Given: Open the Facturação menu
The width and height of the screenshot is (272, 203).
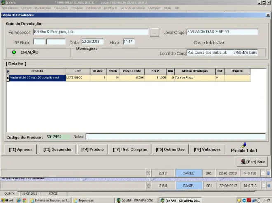Looking at the screenshot, I should coord(61,8).
